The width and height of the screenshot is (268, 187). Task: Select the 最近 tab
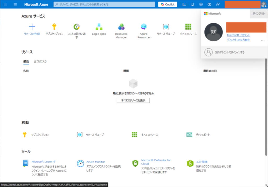tap(26, 61)
